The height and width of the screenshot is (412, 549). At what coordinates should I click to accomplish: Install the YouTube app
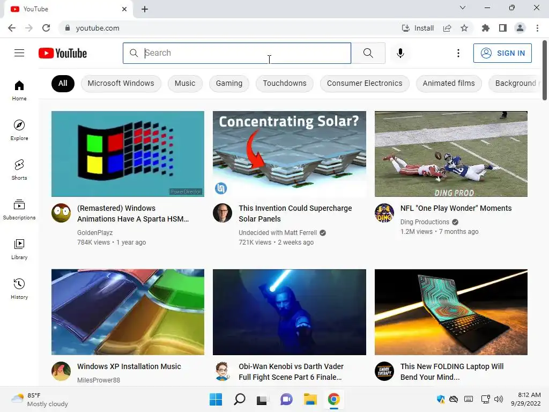(x=417, y=28)
